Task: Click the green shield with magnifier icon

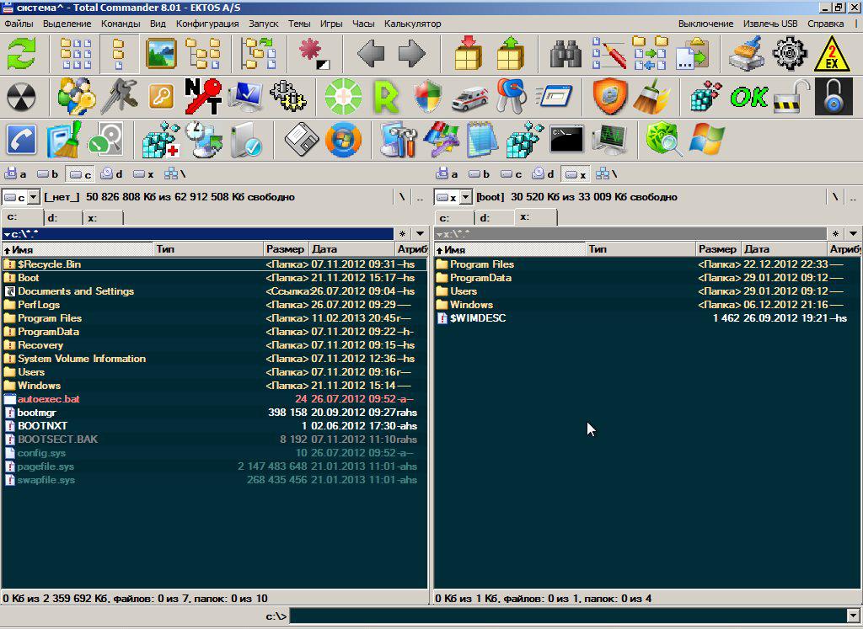Action: pos(664,140)
